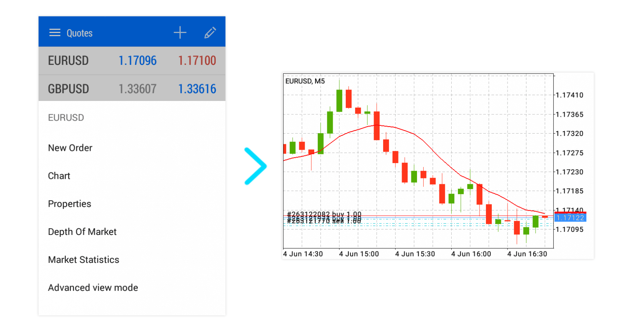Click the 4 Jun 15:00 time label

pyautogui.click(x=359, y=254)
